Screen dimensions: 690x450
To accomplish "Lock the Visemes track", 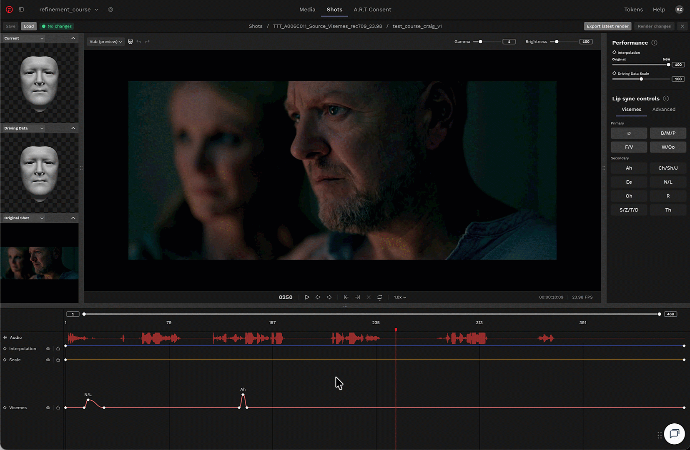I will [x=58, y=408].
